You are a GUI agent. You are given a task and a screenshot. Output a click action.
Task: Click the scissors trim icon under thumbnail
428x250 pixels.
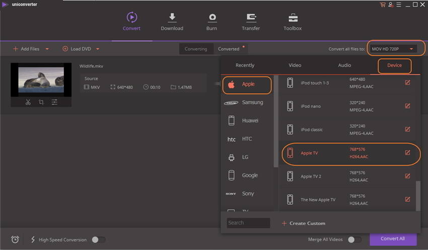pyautogui.click(x=28, y=102)
